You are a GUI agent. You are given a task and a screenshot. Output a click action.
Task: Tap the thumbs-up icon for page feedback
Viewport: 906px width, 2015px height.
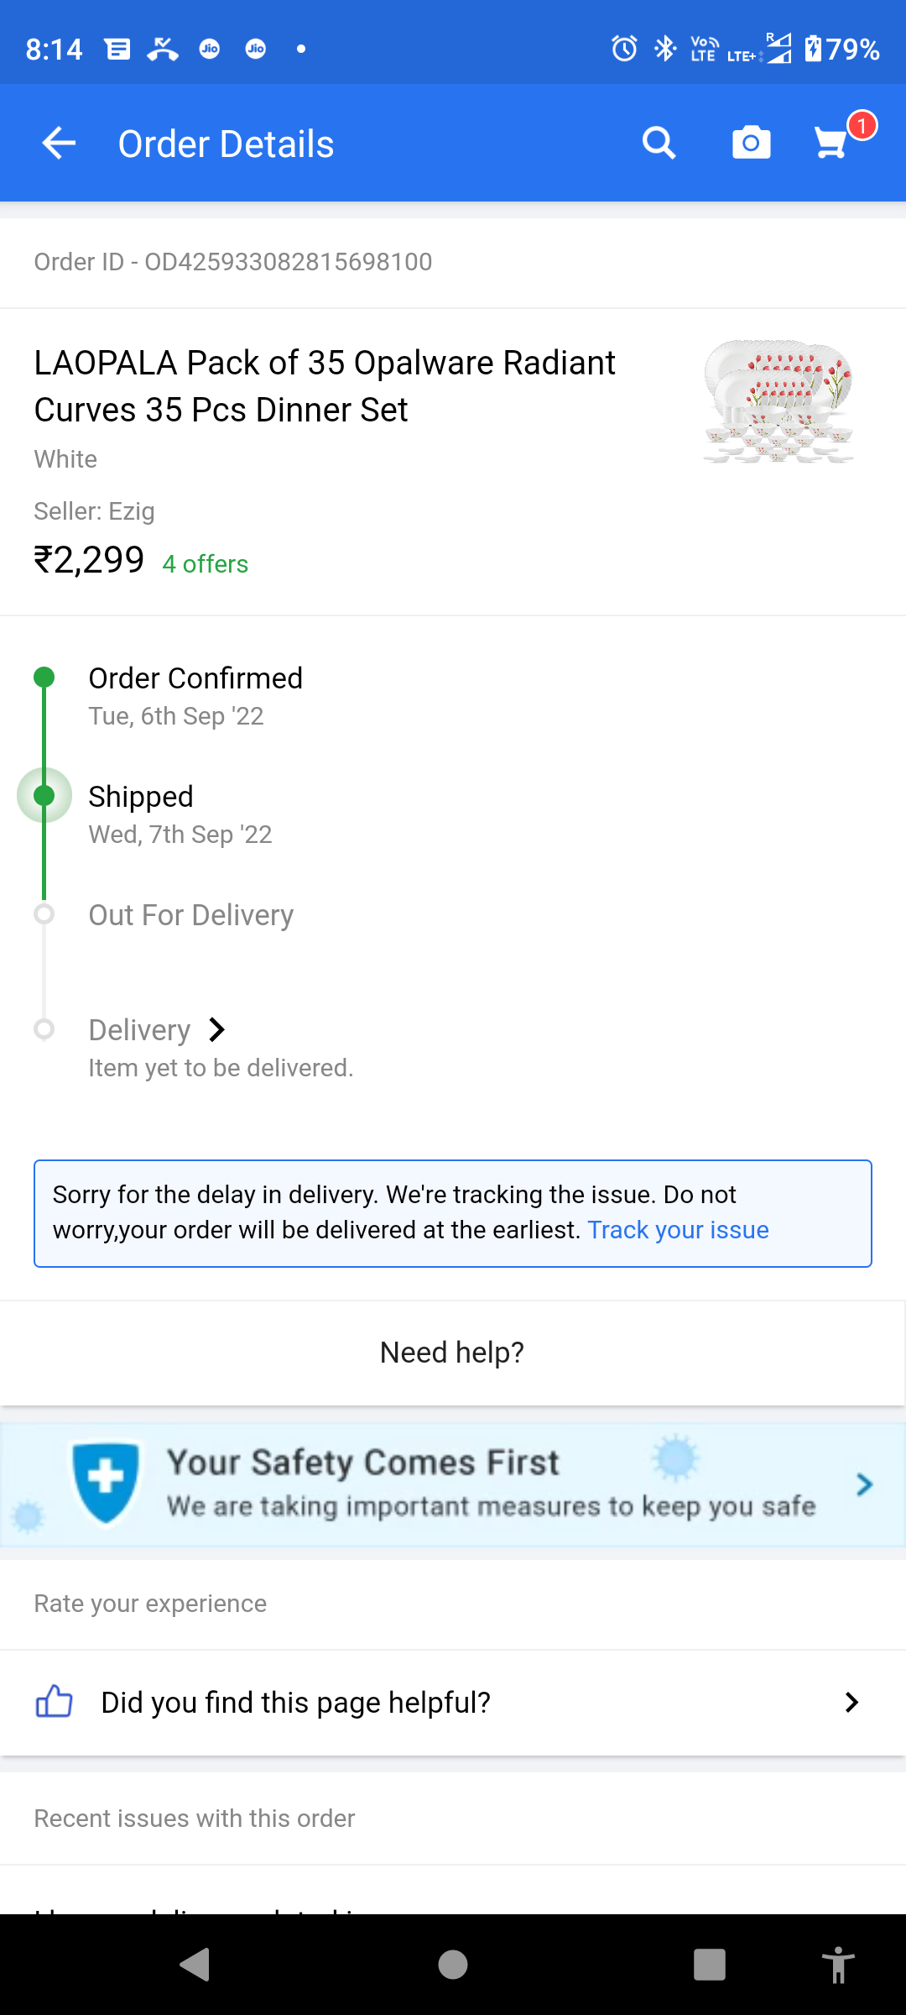click(x=54, y=1702)
